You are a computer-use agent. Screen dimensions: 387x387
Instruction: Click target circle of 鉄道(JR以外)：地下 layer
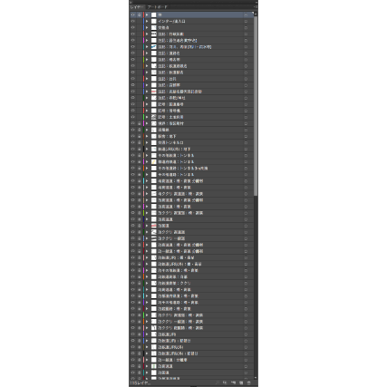[x=246, y=149]
